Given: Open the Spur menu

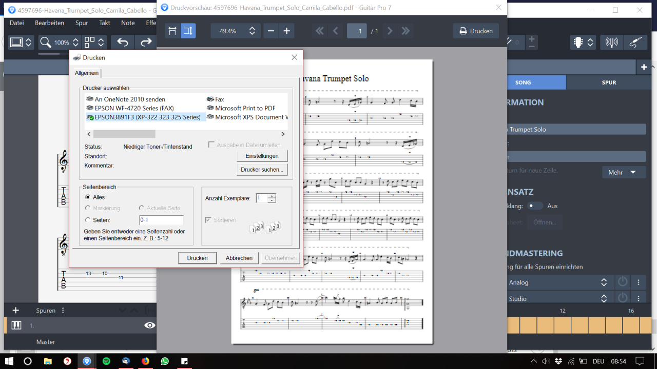Looking at the screenshot, I should coord(82,23).
